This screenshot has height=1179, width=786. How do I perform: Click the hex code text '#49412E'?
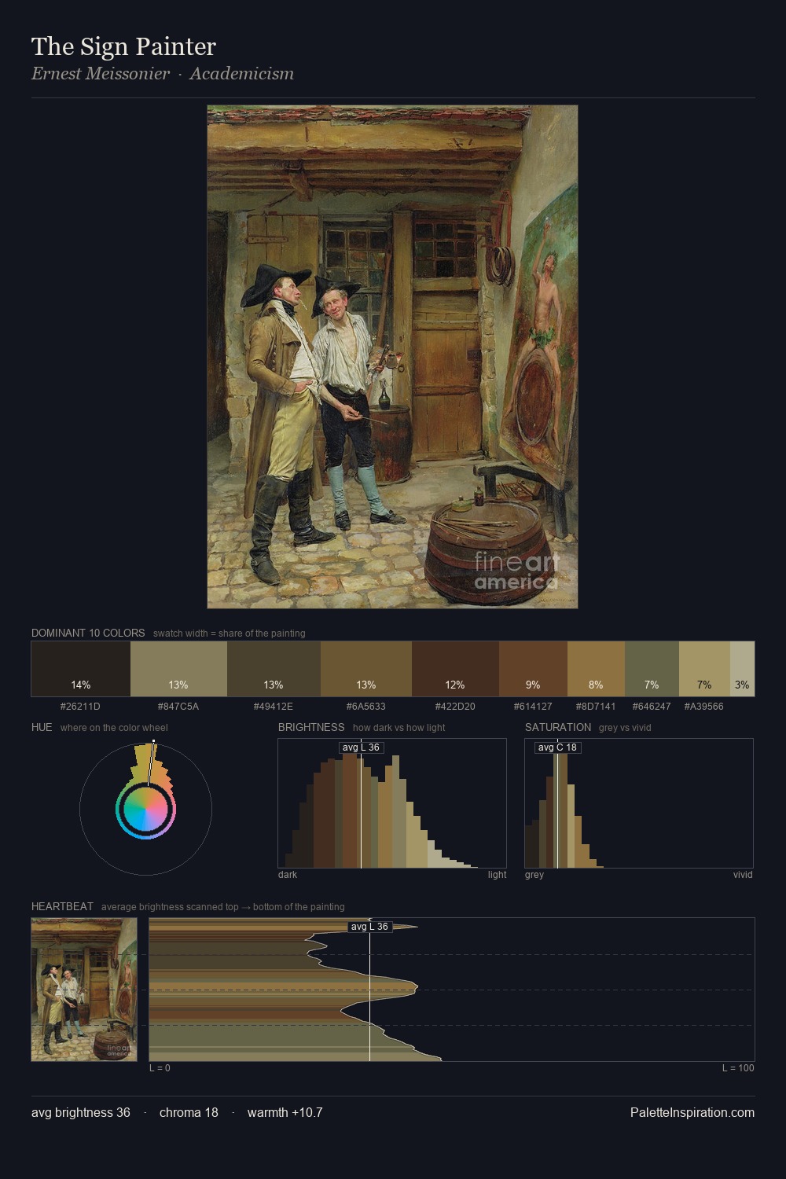click(274, 706)
